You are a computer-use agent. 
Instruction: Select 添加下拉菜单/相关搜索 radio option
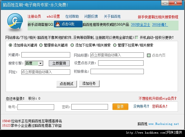(x=72, y=45)
